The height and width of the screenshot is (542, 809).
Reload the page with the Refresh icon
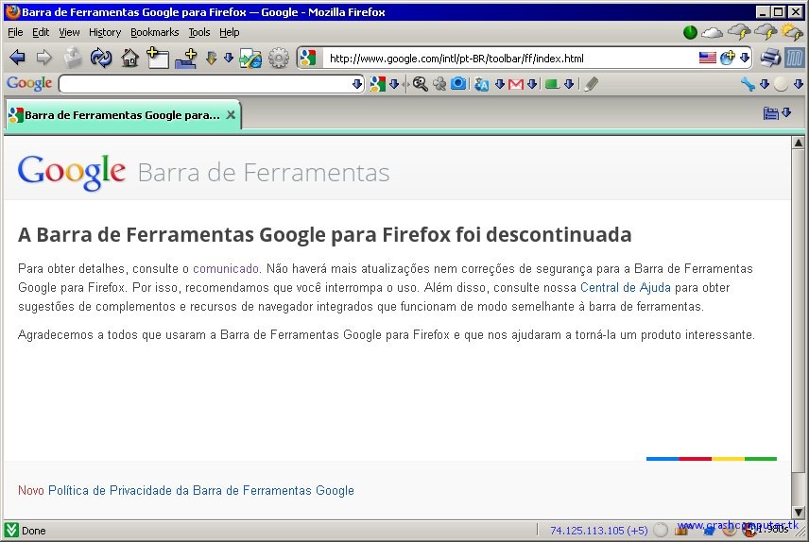[x=101, y=58]
